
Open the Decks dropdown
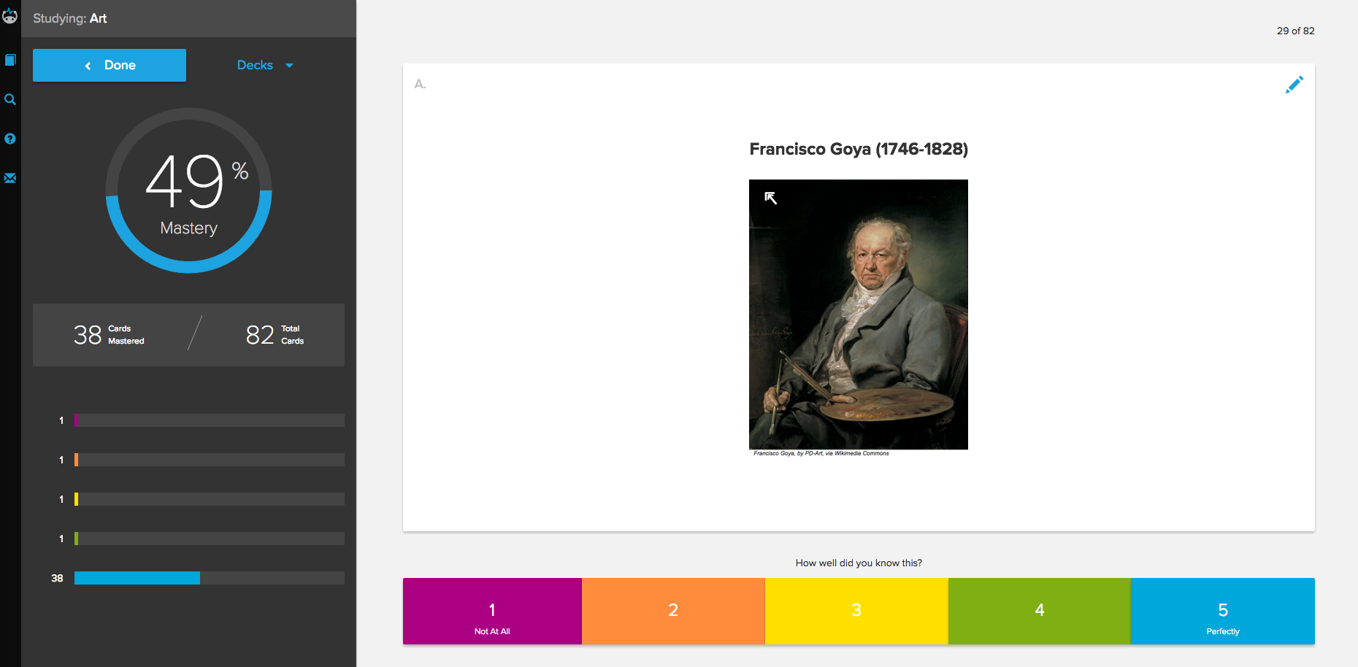coord(265,65)
